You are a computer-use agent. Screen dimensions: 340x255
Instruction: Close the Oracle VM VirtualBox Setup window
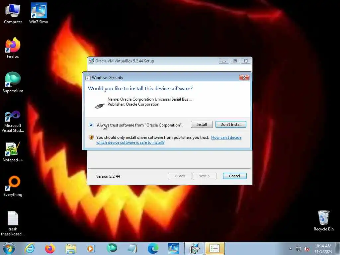pyautogui.click(x=246, y=61)
